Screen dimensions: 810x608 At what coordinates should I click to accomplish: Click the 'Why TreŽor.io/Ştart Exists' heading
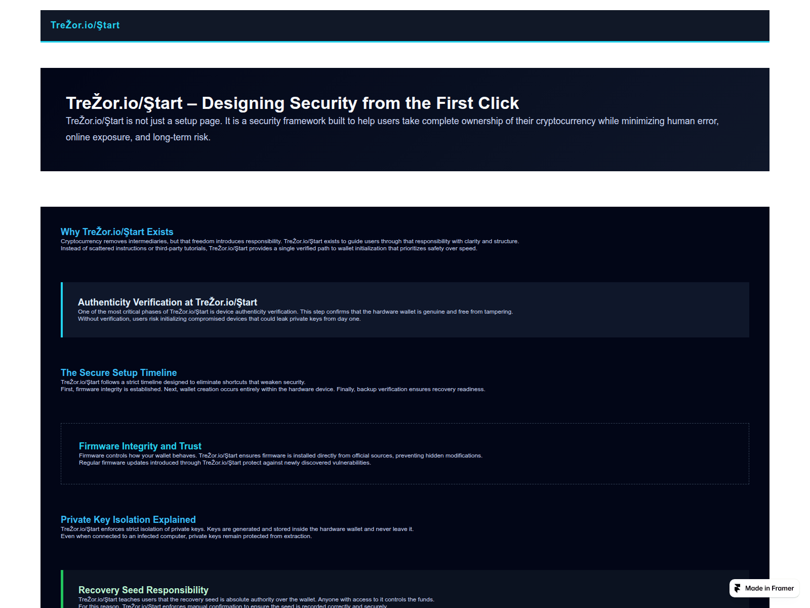(x=117, y=232)
